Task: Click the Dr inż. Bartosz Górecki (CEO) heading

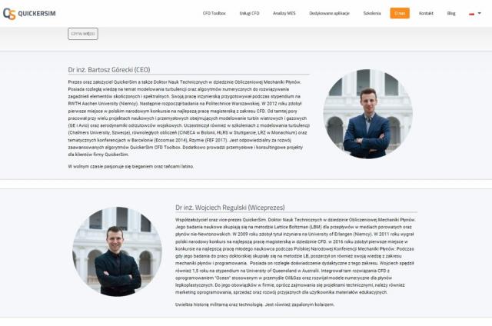Action: (x=109, y=70)
